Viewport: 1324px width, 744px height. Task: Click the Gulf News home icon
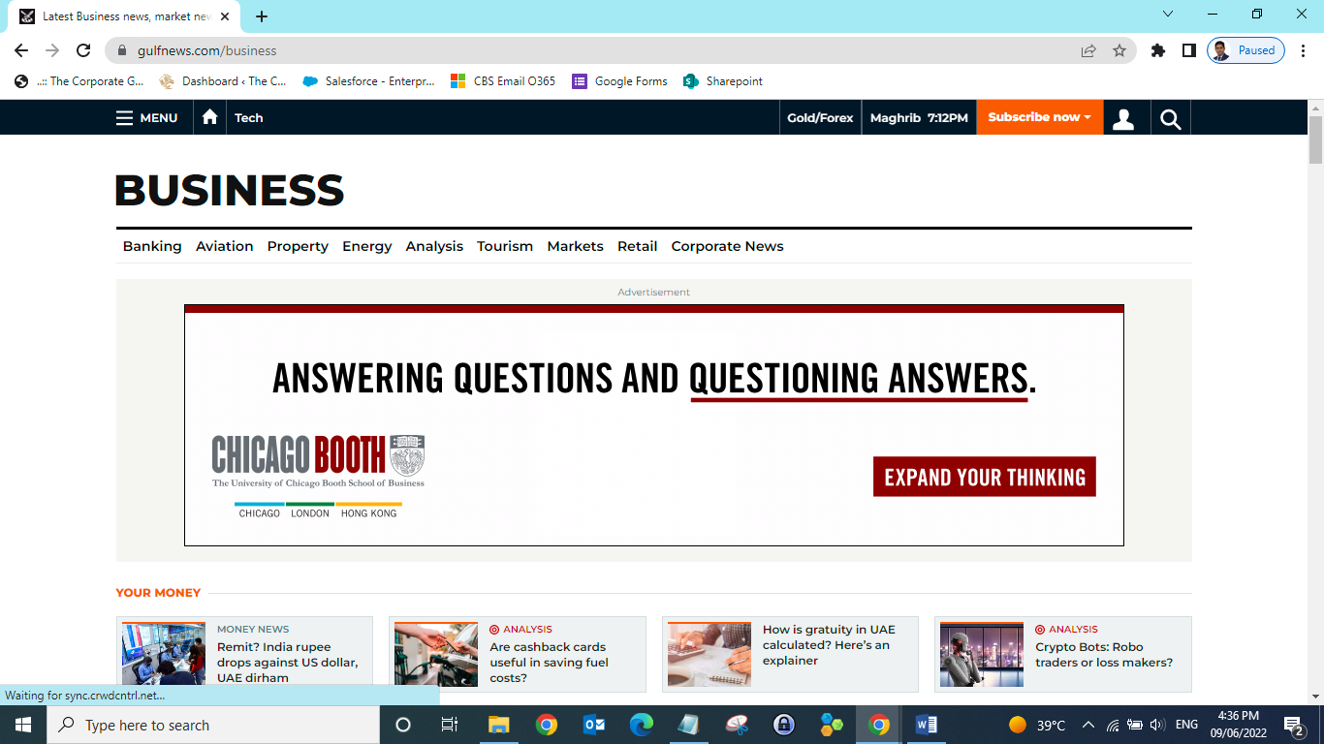(x=209, y=117)
